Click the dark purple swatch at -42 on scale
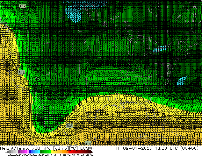 (x=19, y=152)
